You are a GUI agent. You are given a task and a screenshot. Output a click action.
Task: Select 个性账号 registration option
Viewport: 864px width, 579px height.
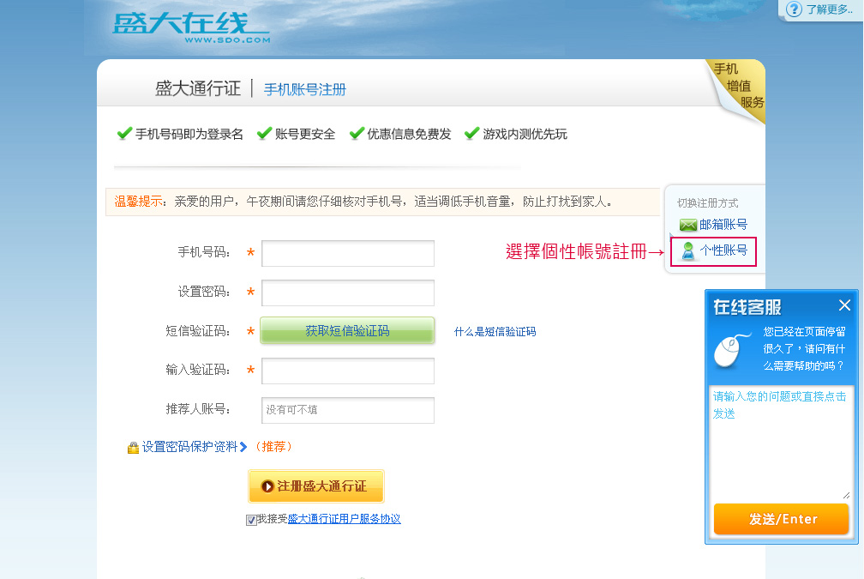pyautogui.click(x=714, y=251)
